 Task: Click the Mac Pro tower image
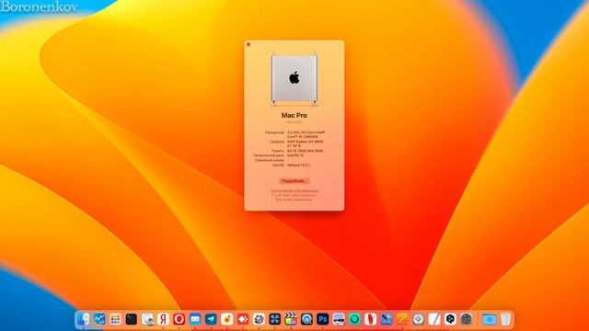294,79
